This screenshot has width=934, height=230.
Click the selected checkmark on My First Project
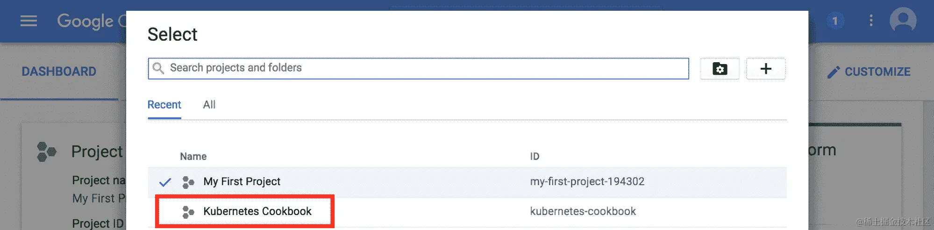click(165, 182)
